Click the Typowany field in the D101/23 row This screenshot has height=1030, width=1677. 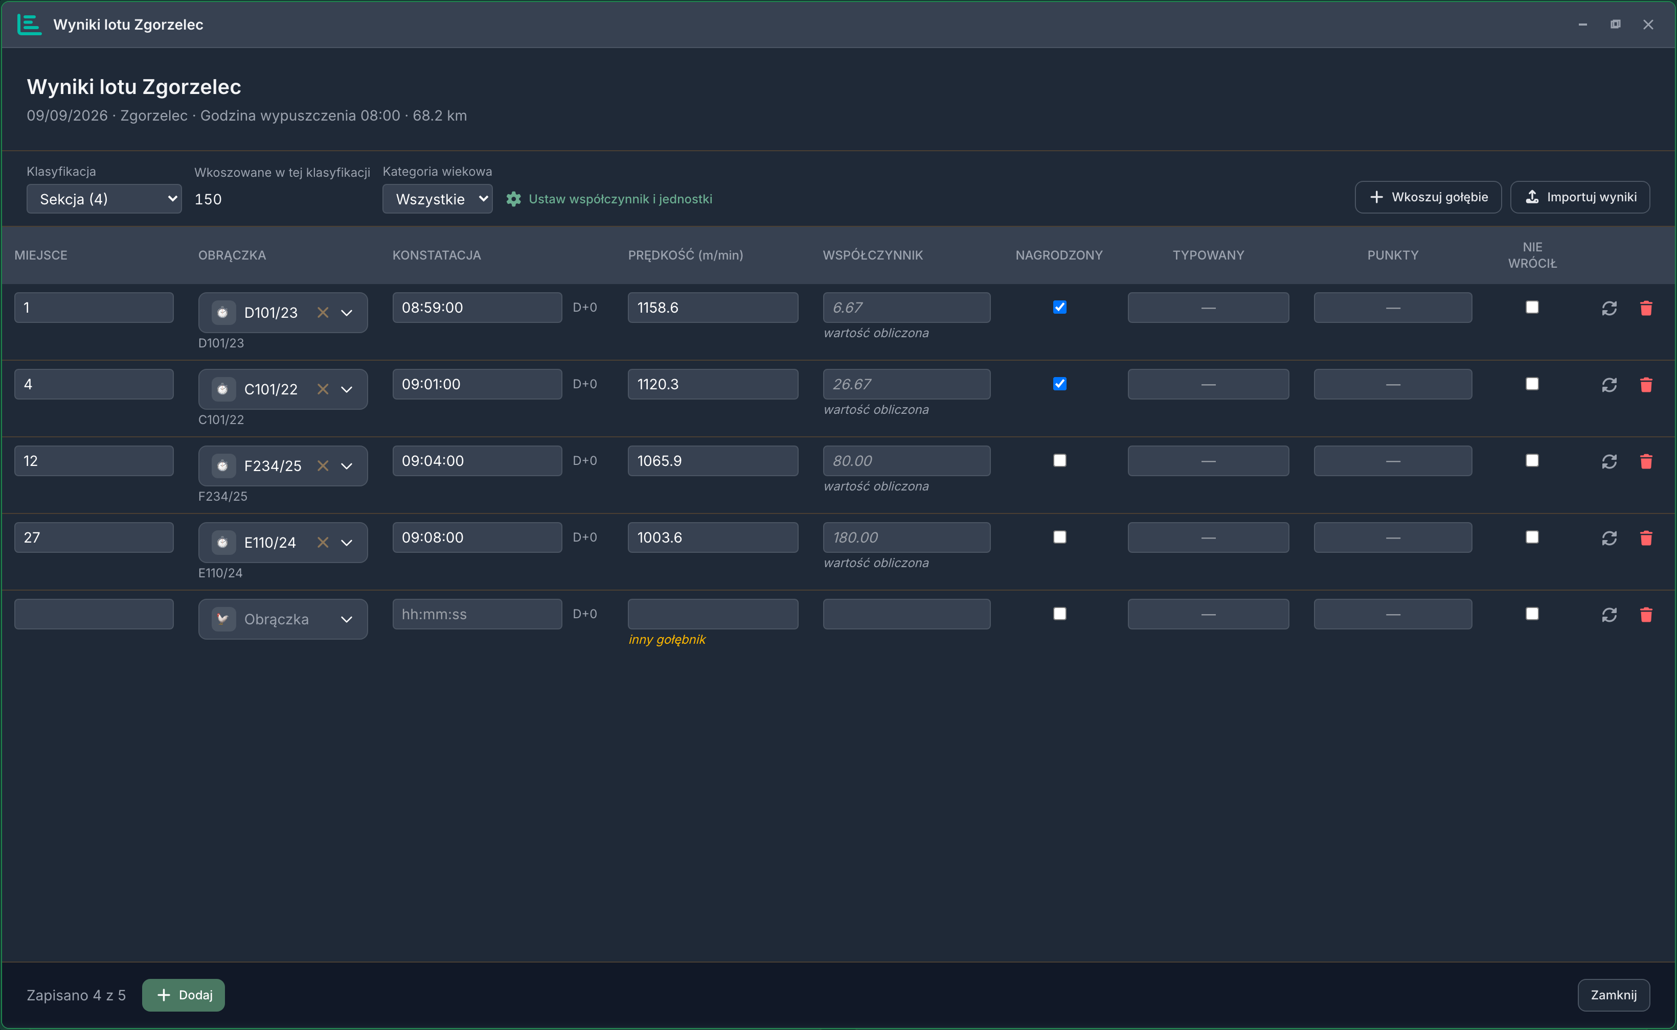pos(1208,307)
